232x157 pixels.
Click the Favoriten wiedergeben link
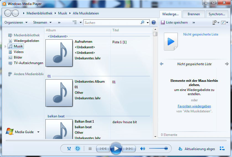(x=194, y=106)
